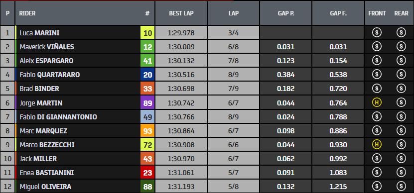The height and width of the screenshot is (193, 414).
Task: Click the position 12 cell
Action: coord(7,187)
